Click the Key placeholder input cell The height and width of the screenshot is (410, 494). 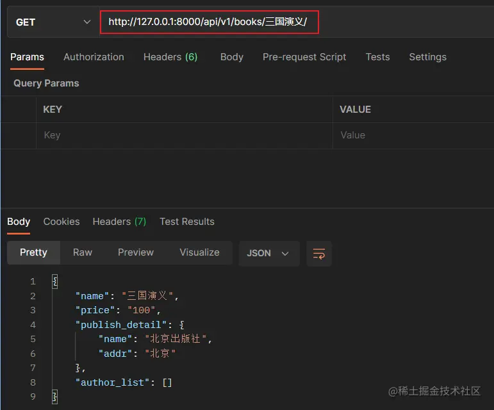point(185,135)
